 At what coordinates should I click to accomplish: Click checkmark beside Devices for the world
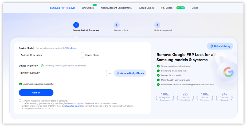pos(158,75)
